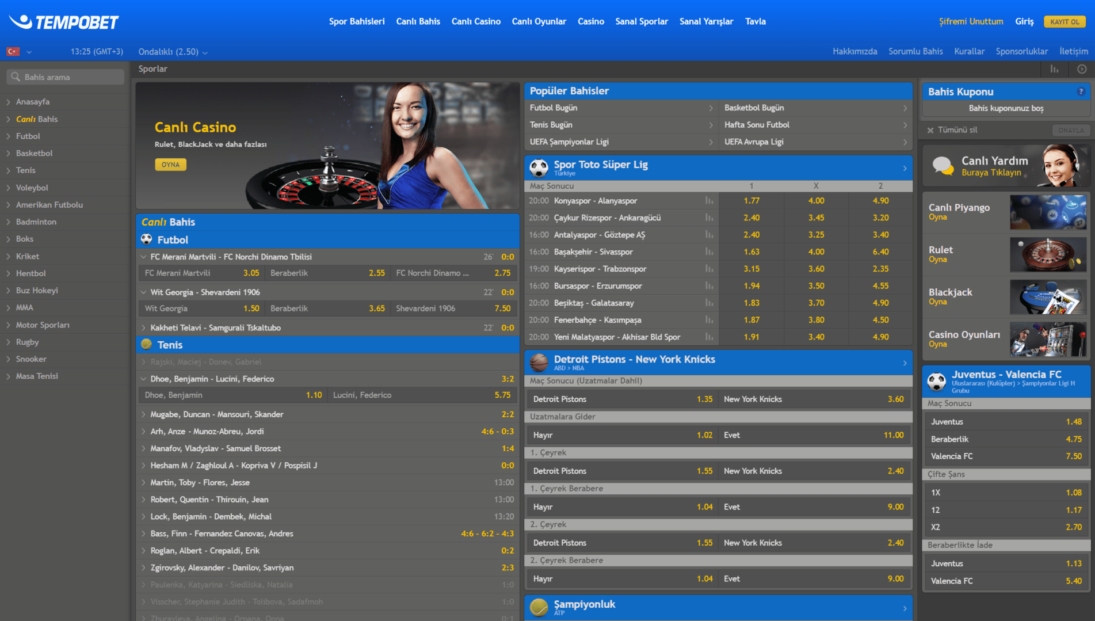Screen dimensions: 1095x621
Task: Open statistics icon for Konyaspor - Alanyaspor
Action: pyautogui.click(x=709, y=201)
